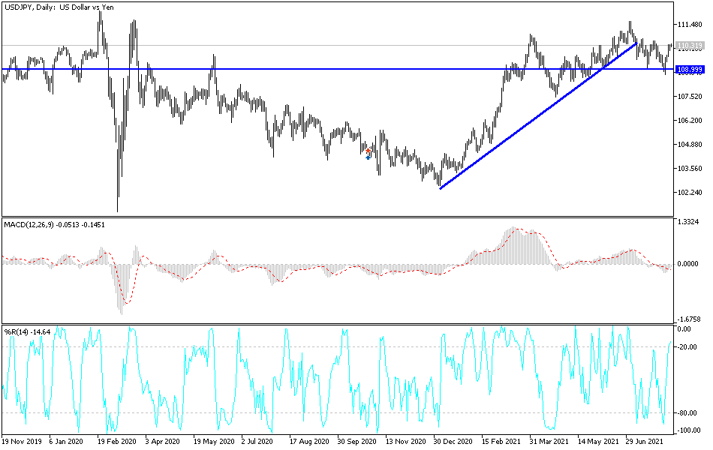713x450 pixels.
Task: Select the blue horizontal line price tag 108.999
Action: 690,70
